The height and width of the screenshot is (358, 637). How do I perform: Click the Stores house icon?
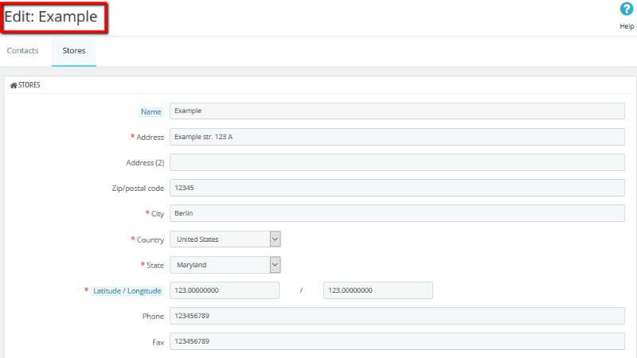[x=14, y=85]
